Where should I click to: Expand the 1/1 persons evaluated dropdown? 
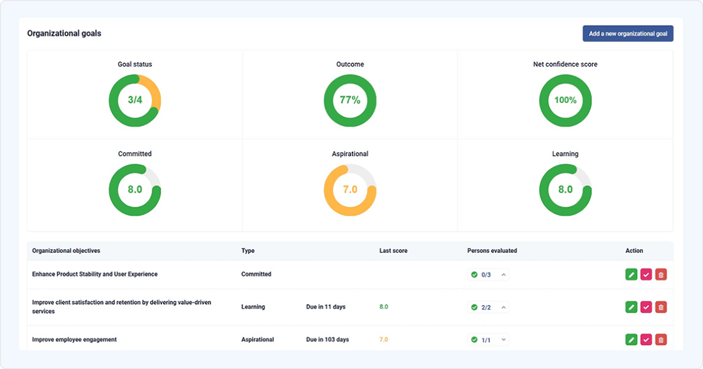(x=503, y=339)
